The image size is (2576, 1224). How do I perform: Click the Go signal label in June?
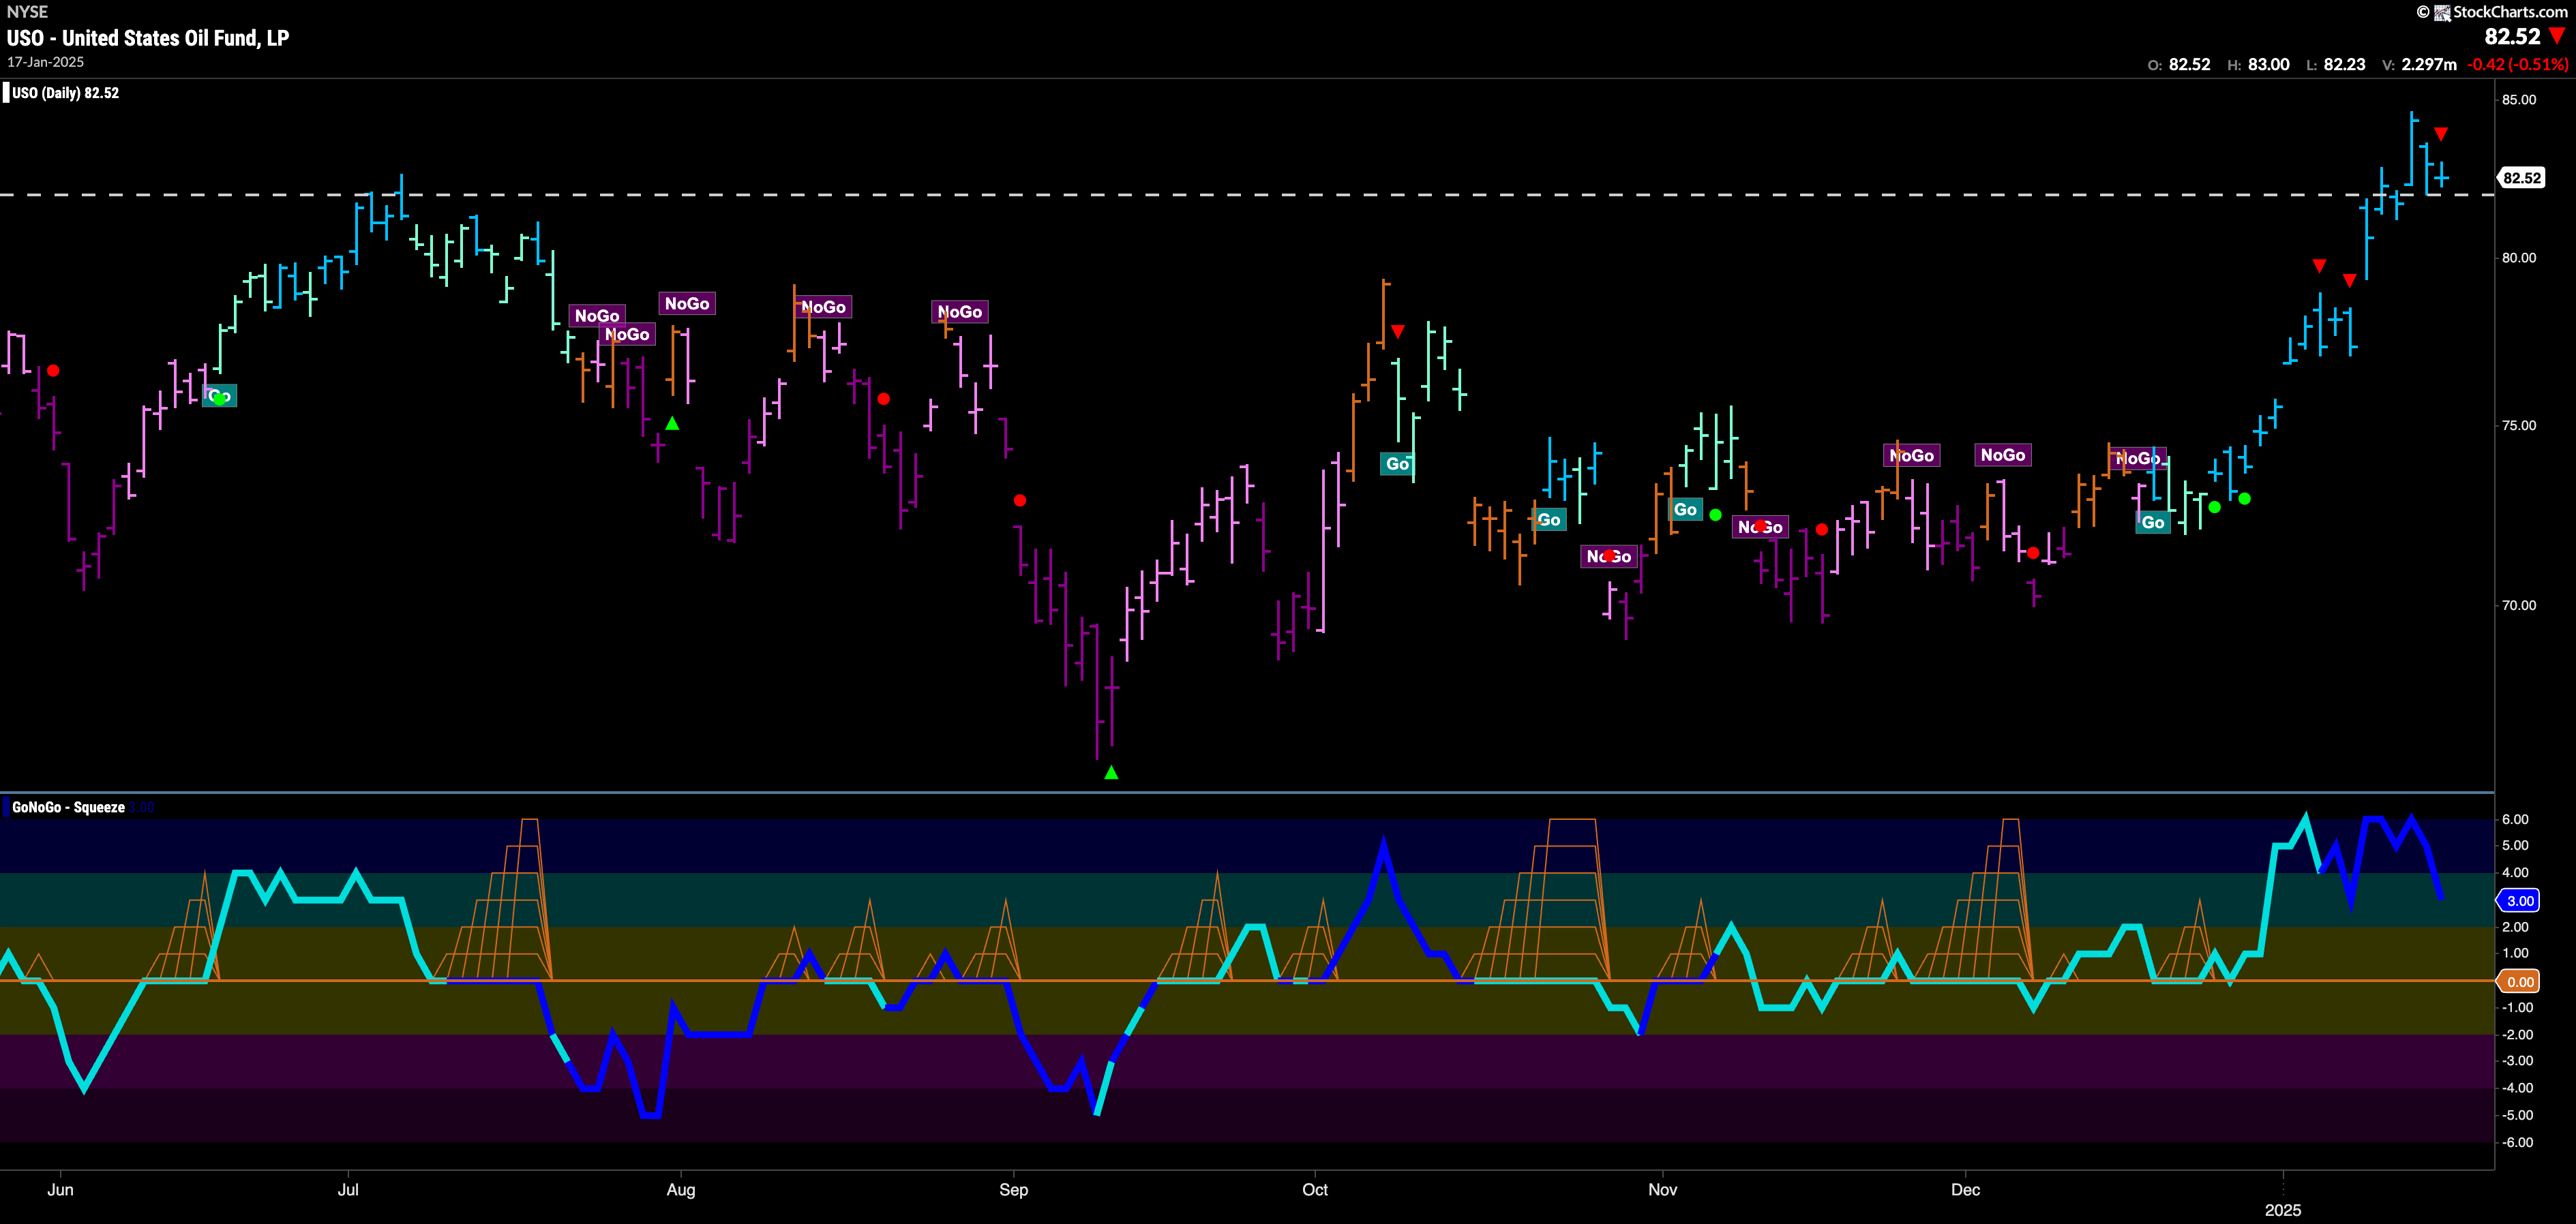(x=219, y=397)
